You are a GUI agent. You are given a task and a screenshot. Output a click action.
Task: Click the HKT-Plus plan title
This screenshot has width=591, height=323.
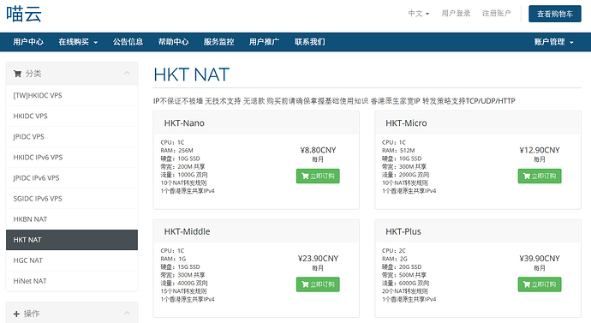click(x=403, y=232)
